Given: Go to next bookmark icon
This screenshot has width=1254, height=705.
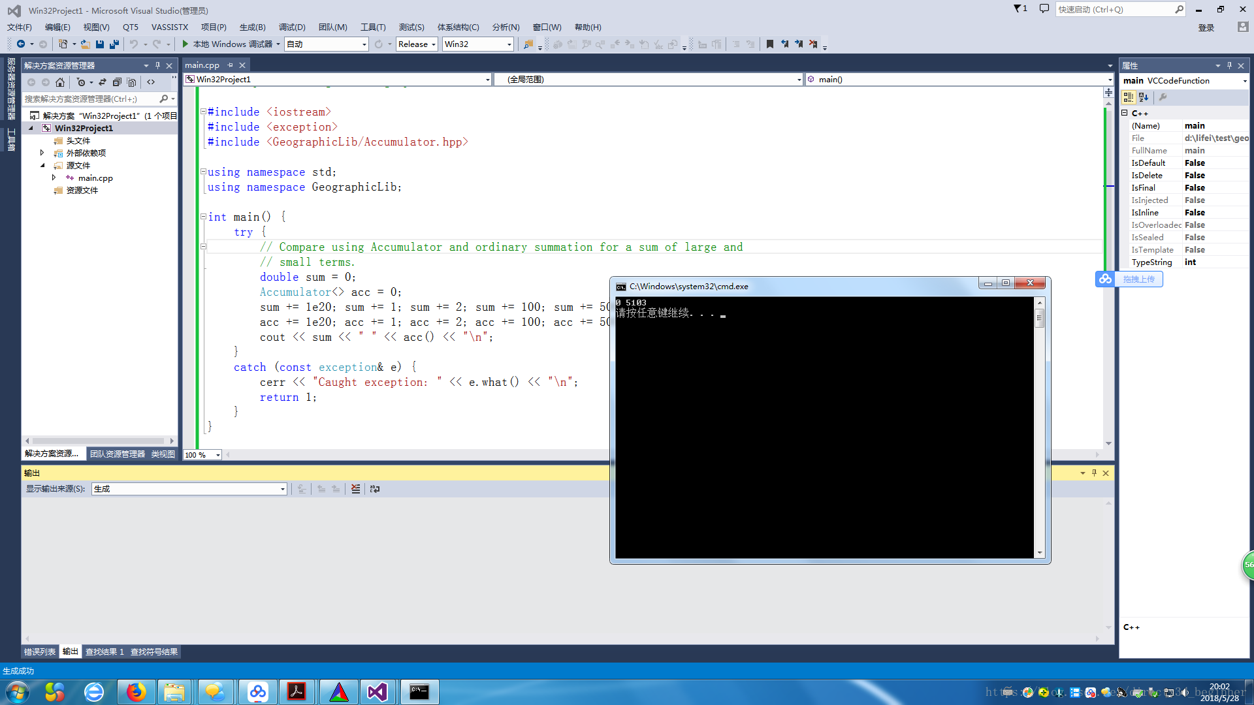Looking at the screenshot, I should click(799, 44).
